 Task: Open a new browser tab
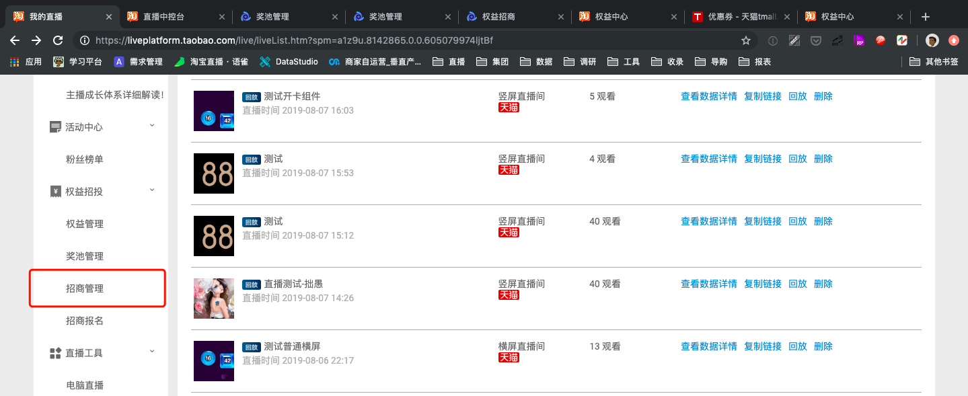point(926,17)
